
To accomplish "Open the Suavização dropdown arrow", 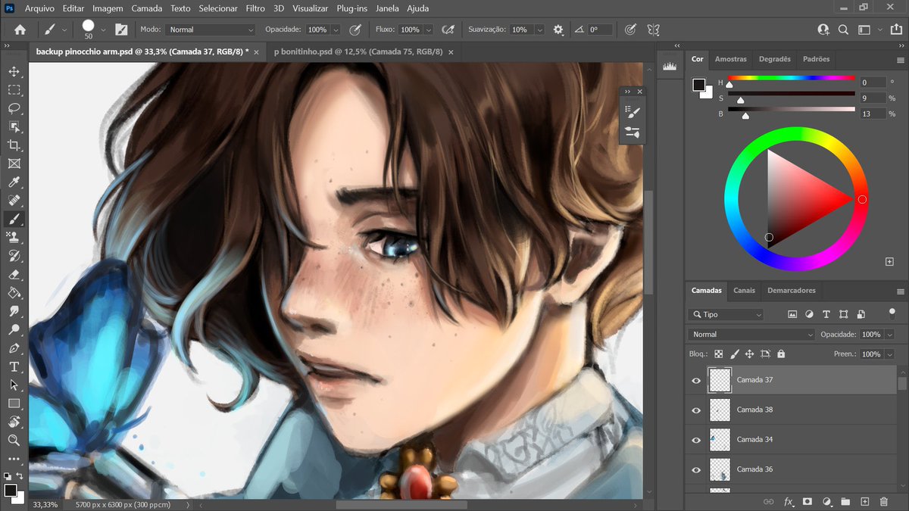I will coord(539,30).
